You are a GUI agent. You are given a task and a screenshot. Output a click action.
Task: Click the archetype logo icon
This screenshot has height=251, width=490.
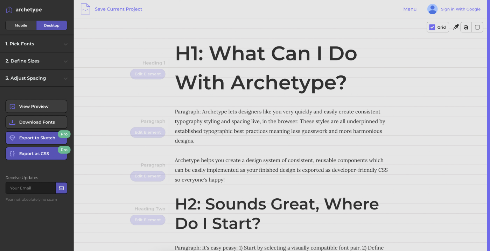tap(9, 10)
